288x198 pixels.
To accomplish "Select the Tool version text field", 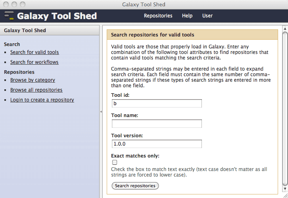I will 156,144.
